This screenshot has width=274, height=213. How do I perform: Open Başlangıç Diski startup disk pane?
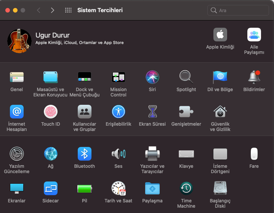(x=220, y=188)
